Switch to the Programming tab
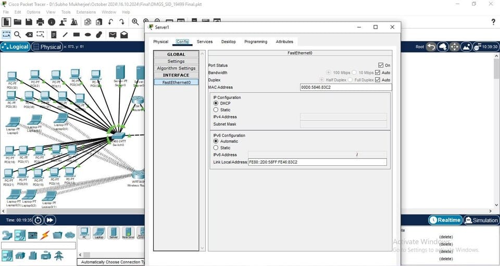 256,42
